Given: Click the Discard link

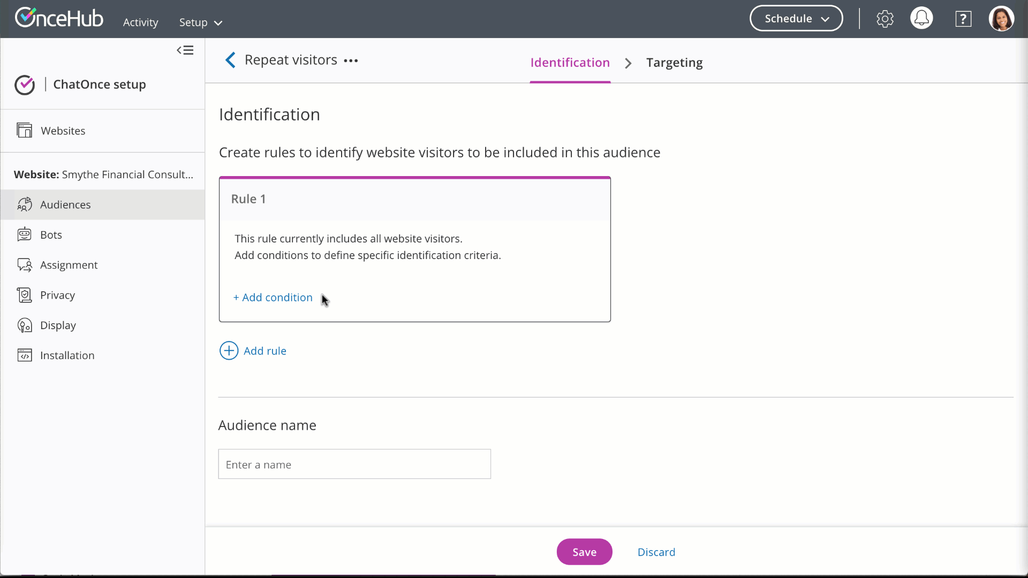Looking at the screenshot, I should pyautogui.click(x=656, y=552).
